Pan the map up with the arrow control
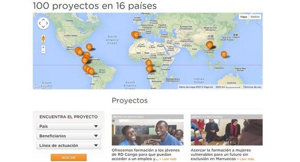 (x=43, y=20)
